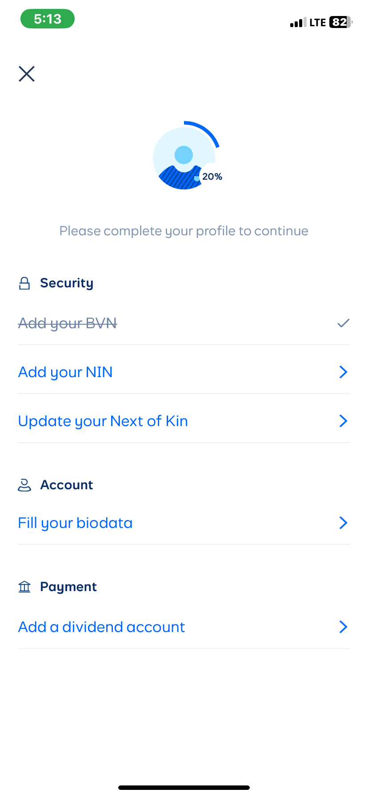This screenshot has width=368, height=797.
Task: Choose Fill your biodata
Action: (x=75, y=523)
